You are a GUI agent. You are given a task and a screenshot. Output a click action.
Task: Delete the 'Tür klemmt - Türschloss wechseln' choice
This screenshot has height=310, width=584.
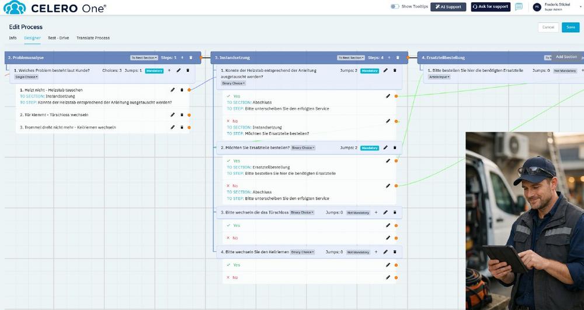tap(182, 115)
